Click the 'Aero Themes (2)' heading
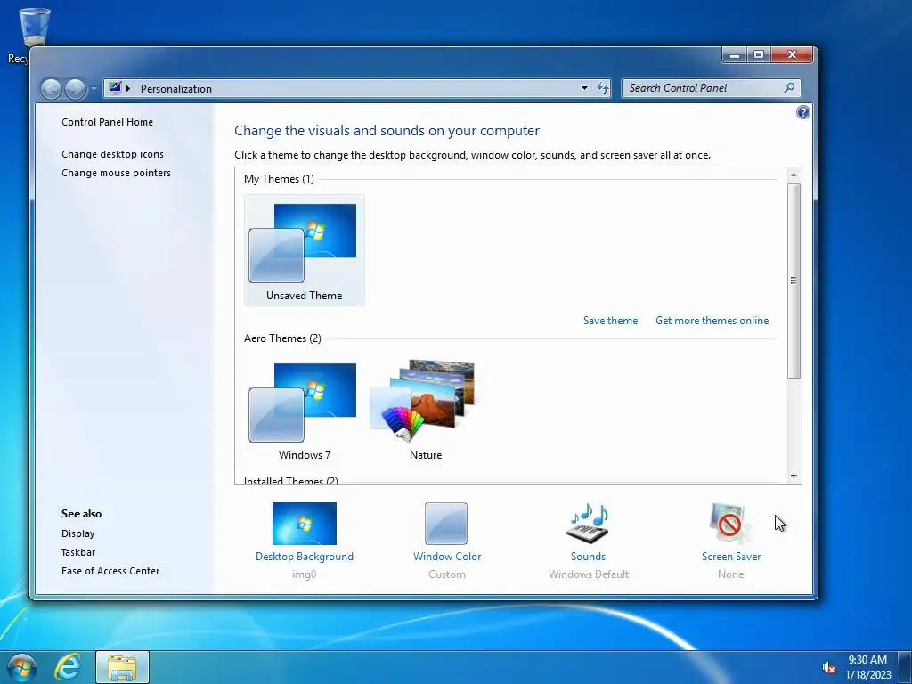912x684 pixels. (x=282, y=338)
